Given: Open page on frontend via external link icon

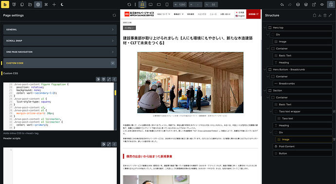Looking at the screenshot, I should 314,4.
